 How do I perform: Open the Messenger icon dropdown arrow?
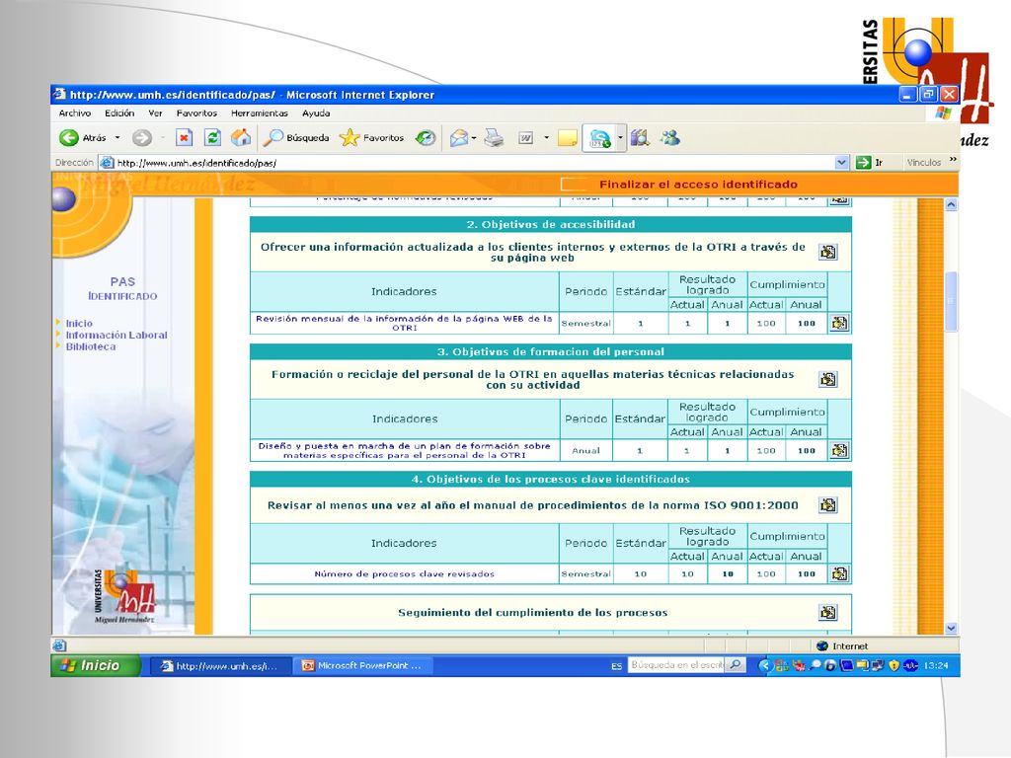[620, 138]
